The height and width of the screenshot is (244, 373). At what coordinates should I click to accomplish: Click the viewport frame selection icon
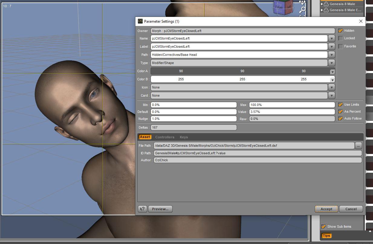point(302,16)
